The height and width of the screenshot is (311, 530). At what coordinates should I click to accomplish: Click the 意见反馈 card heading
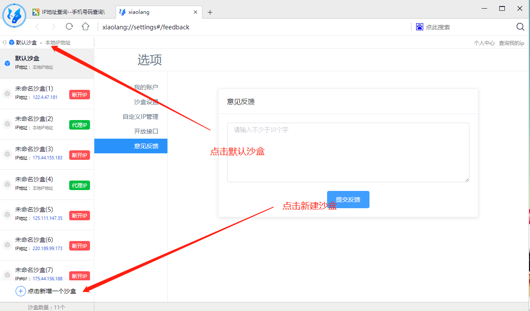(241, 102)
